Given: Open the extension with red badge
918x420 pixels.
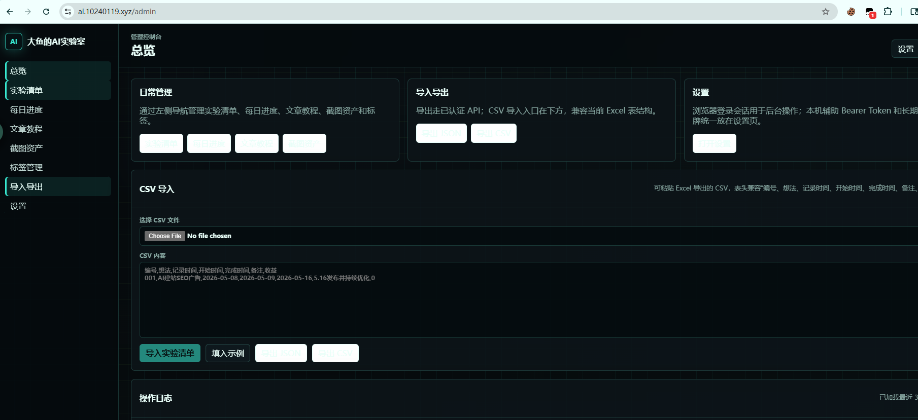Looking at the screenshot, I should (x=870, y=12).
